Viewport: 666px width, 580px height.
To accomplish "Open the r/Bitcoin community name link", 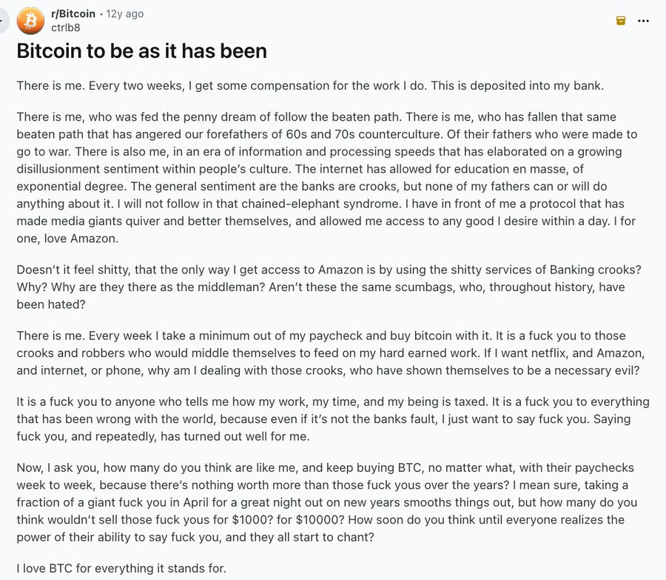I will pos(73,13).
